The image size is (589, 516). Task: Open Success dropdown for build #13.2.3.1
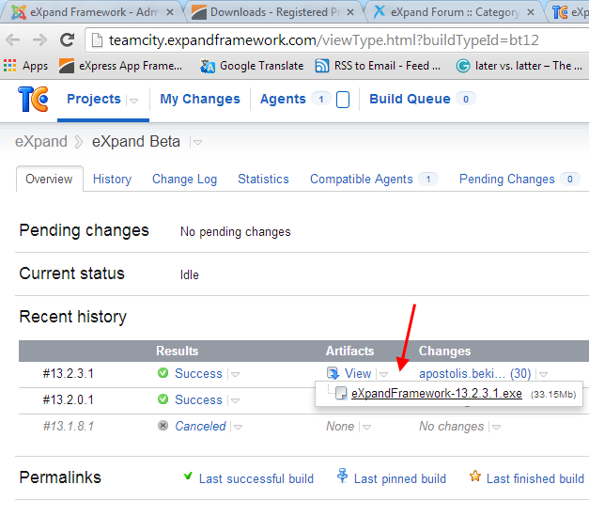coord(236,374)
